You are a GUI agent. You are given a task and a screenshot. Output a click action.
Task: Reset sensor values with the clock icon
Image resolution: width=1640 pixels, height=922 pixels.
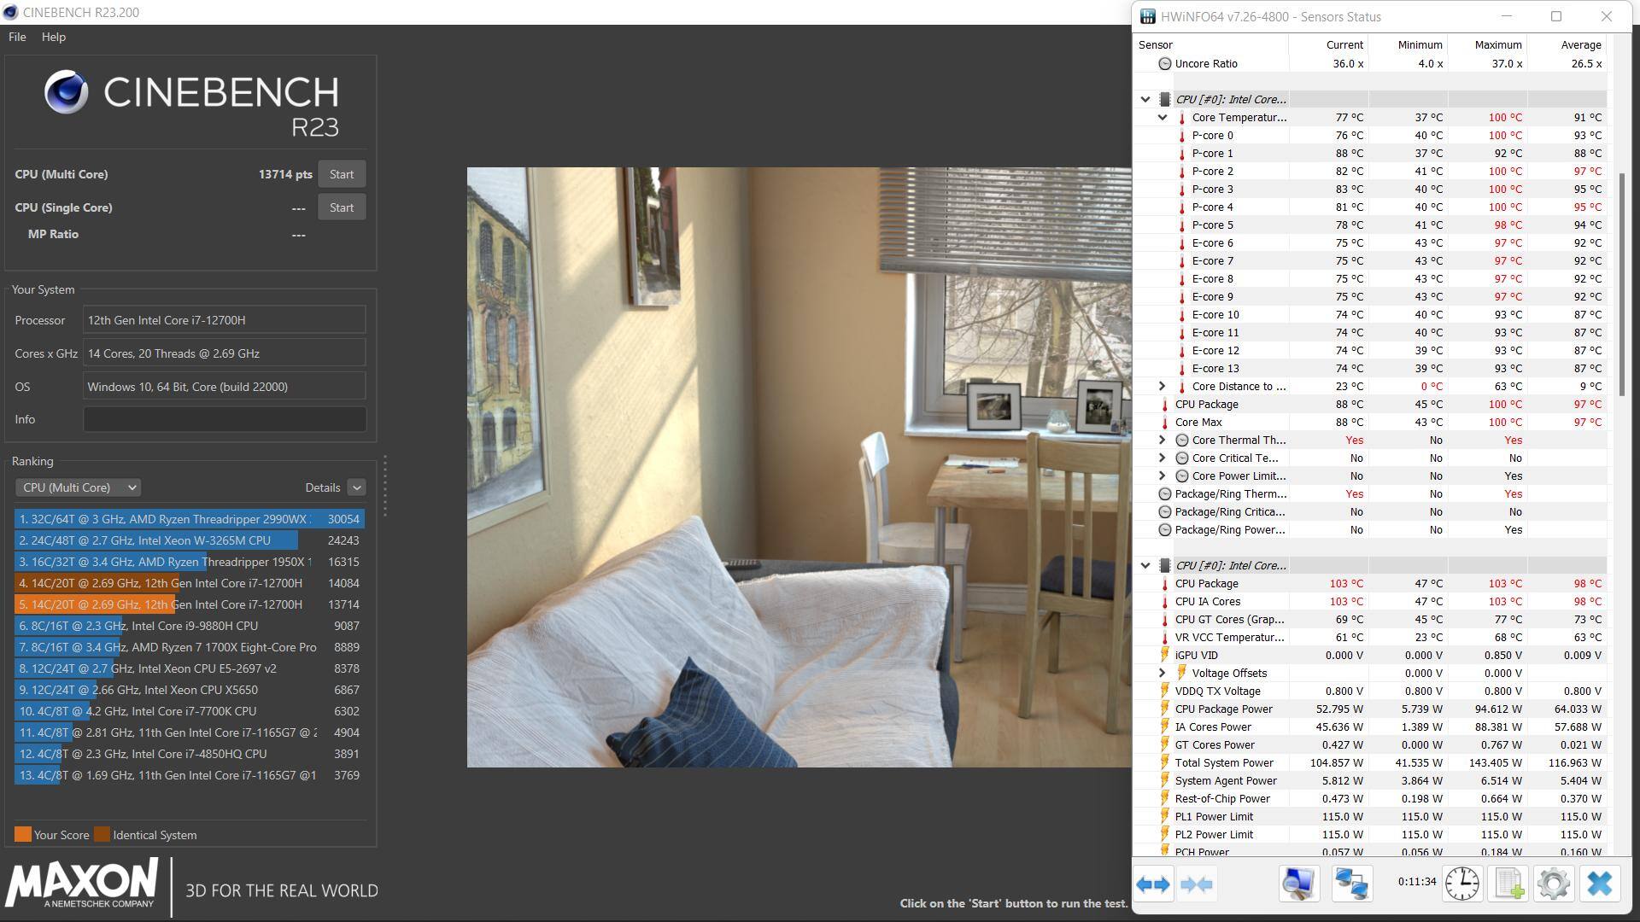coord(1462,884)
